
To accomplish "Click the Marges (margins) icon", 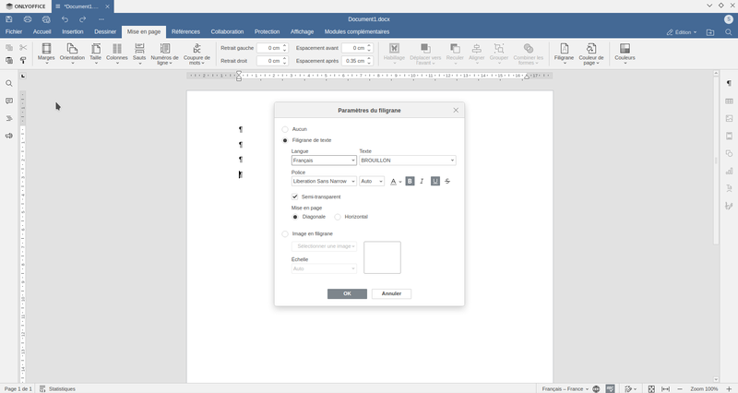I will tap(46, 49).
